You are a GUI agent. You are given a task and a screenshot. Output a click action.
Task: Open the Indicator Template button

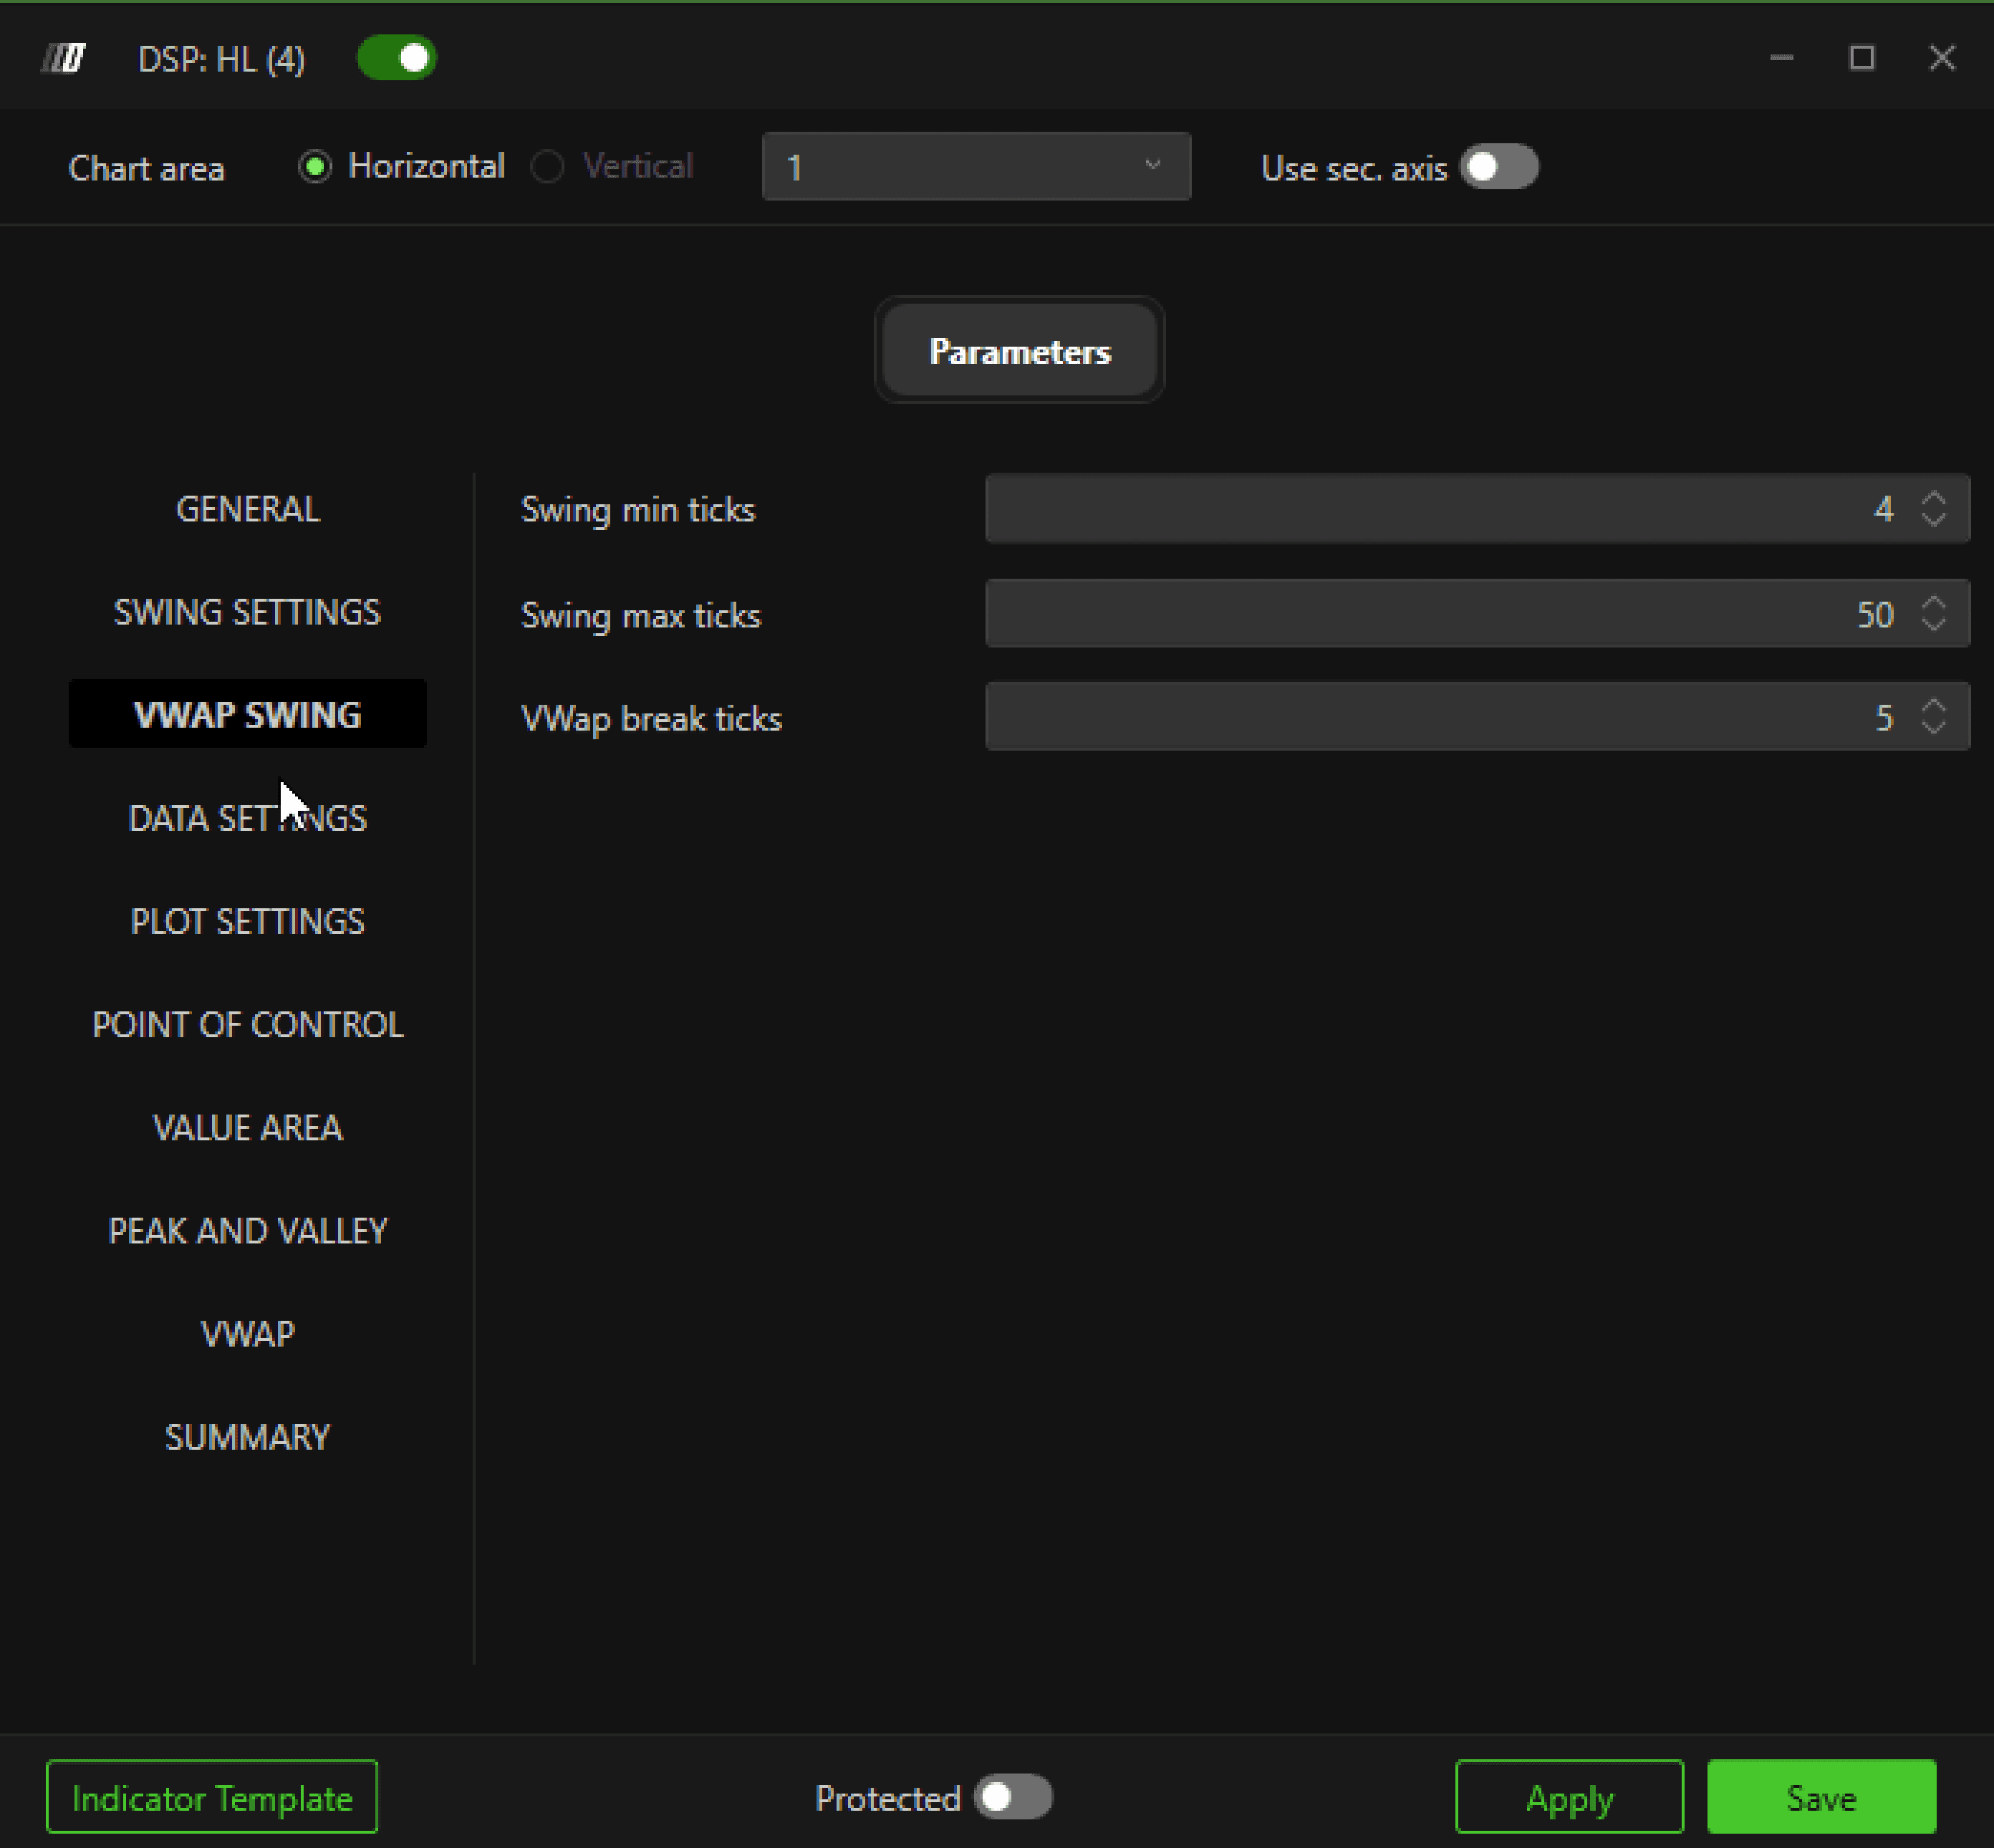(x=212, y=1797)
